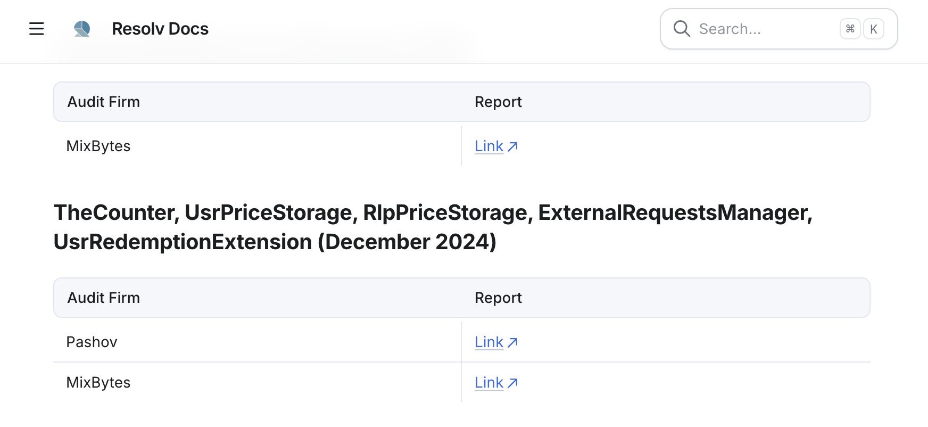Open the December 2024 MixBytes report Link
The width and height of the screenshot is (928, 427).
(488, 382)
